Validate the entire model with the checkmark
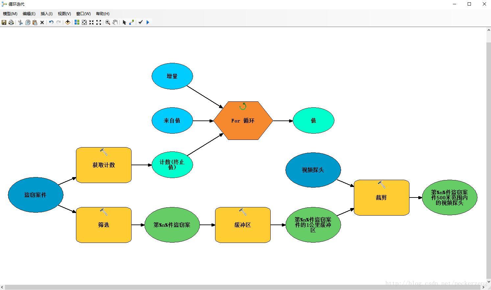 [x=141, y=22]
